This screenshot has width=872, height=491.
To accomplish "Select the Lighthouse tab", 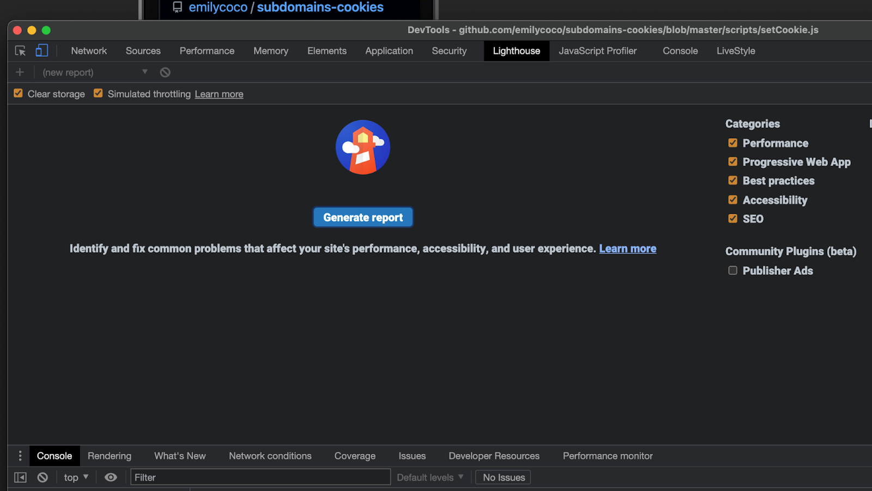I will 517,51.
